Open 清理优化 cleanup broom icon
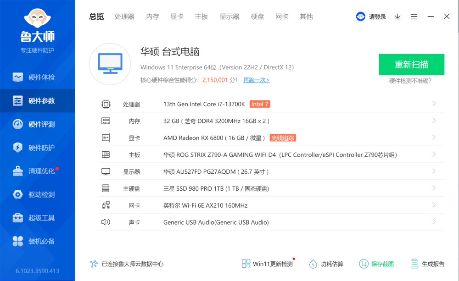459x281 pixels. click(17, 171)
